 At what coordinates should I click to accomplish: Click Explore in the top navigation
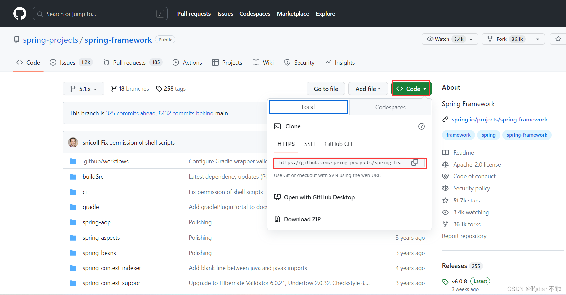pos(326,14)
